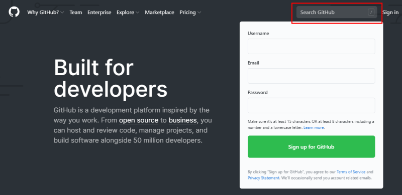Image resolution: width=402 pixels, height=195 pixels.
Task: Click the slash shortcut icon in search
Action: [x=371, y=12]
